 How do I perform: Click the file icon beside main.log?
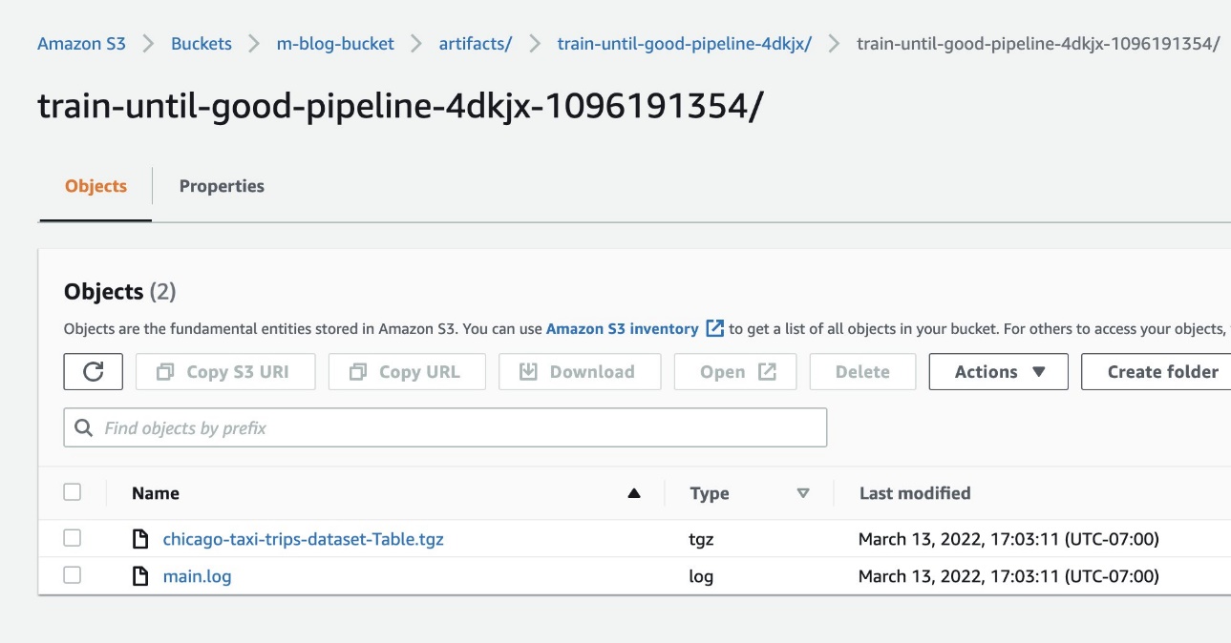(x=140, y=576)
